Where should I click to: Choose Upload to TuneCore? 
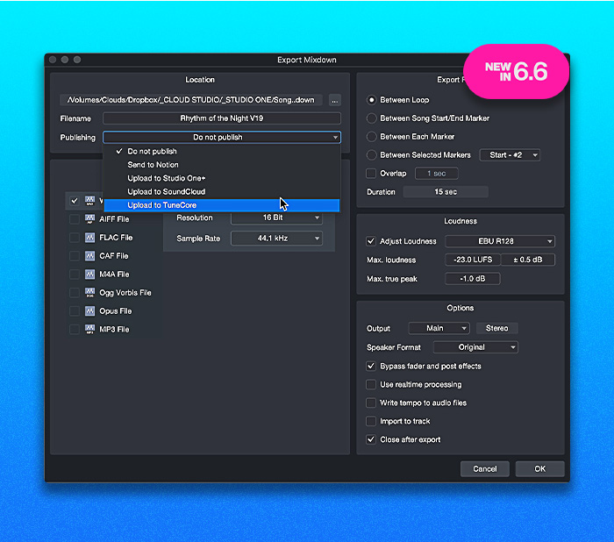[x=222, y=205]
